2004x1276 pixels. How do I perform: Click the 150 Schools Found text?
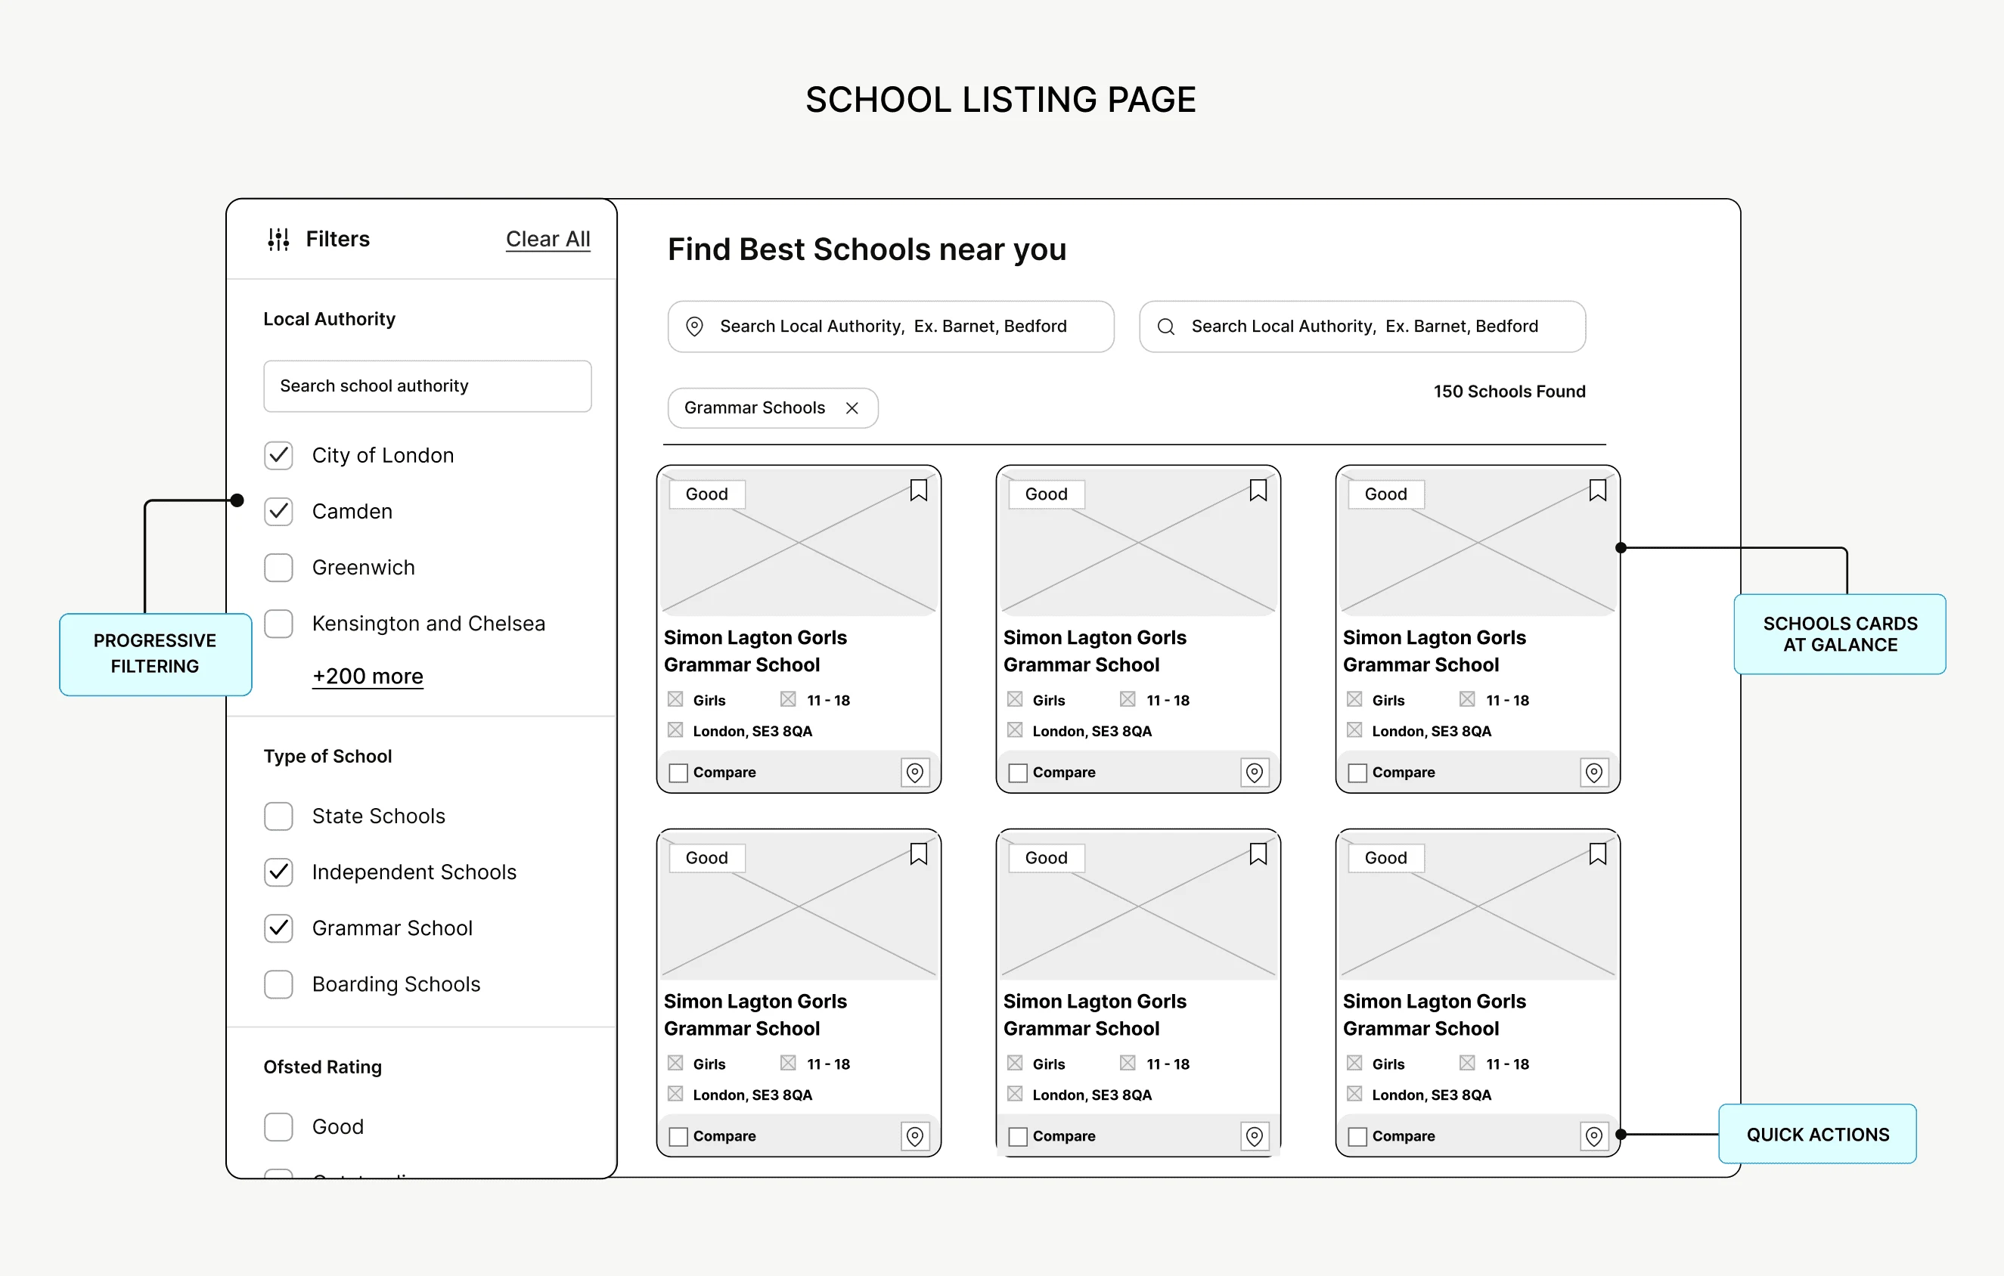pyautogui.click(x=1509, y=392)
